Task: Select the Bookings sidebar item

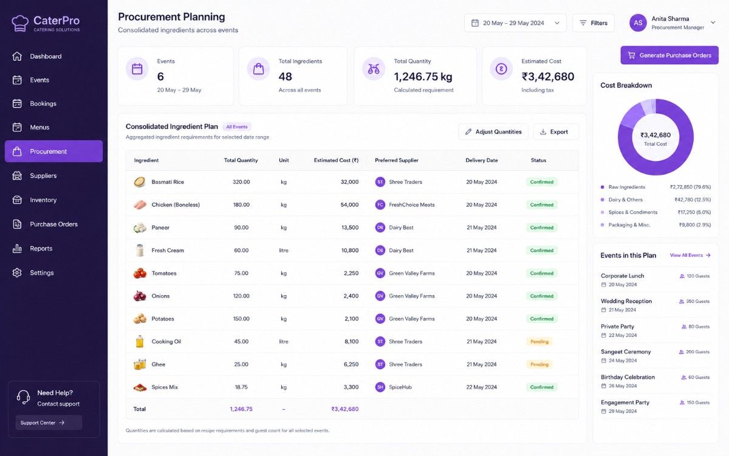Action: pos(53,104)
